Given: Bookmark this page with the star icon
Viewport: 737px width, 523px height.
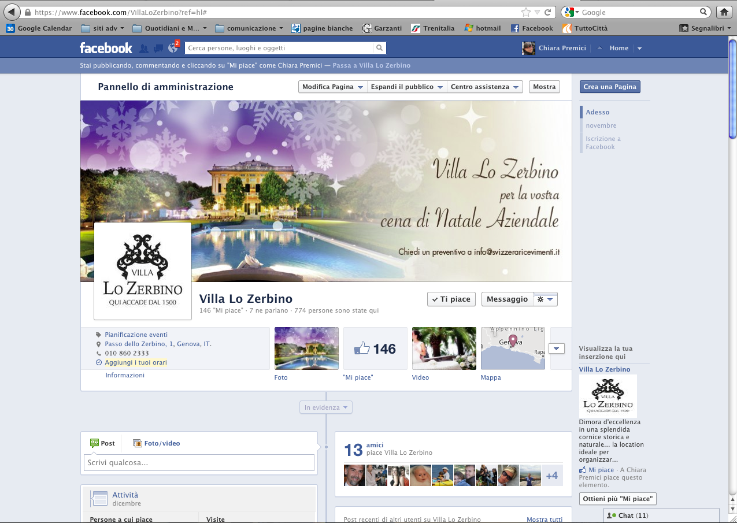Looking at the screenshot, I should point(526,12).
